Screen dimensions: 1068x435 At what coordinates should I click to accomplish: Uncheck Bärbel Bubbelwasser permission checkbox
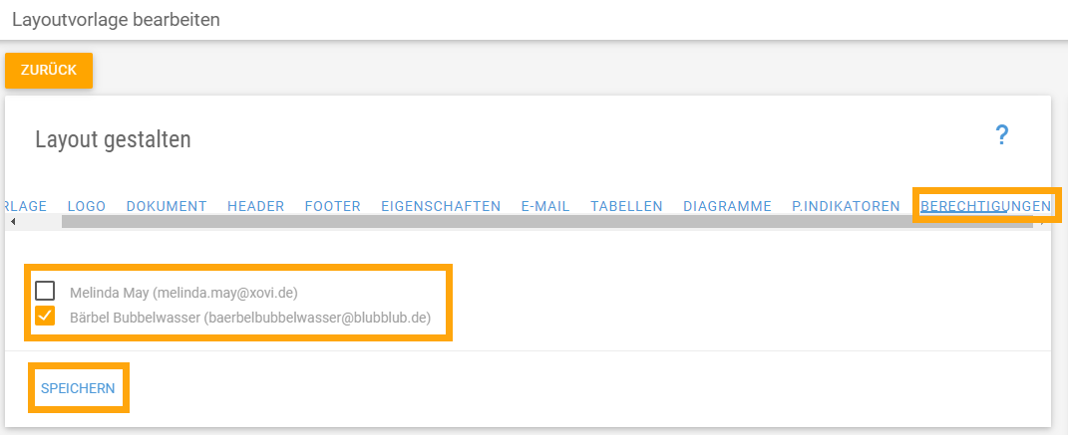(x=45, y=317)
